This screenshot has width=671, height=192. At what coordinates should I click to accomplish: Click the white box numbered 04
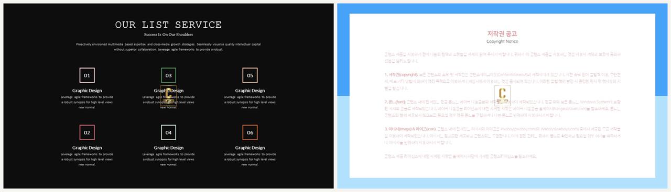tap(168, 132)
